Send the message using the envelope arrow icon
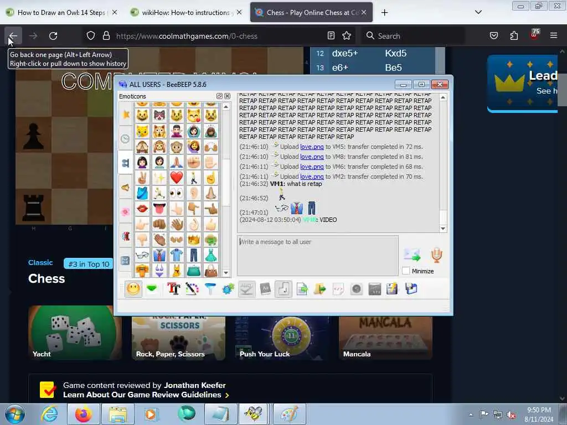 pyautogui.click(x=412, y=255)
